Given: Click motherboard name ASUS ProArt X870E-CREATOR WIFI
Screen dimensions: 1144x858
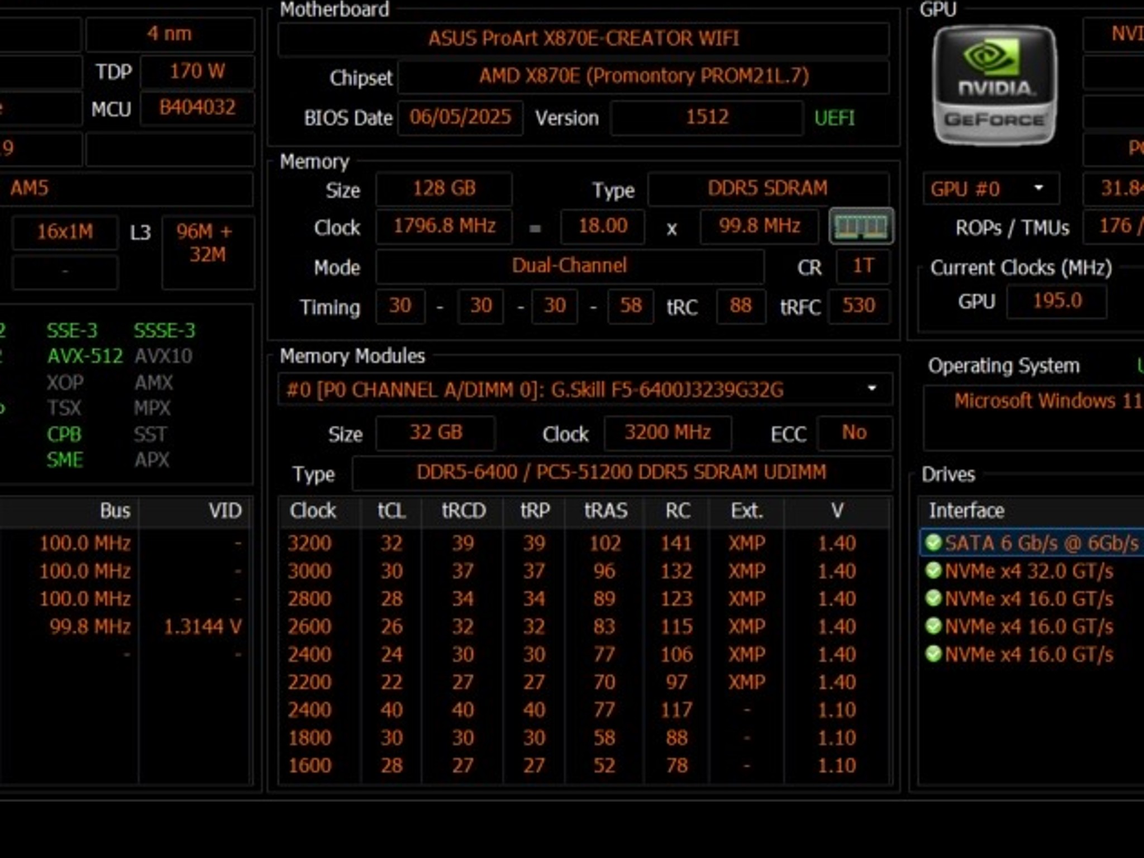Looking at the screenshot, I should (x=583, y=39).
